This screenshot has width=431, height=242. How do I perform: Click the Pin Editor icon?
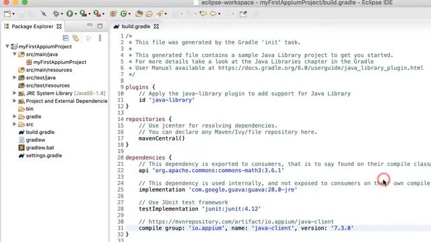pyautogui.click(x=243, y=13)
